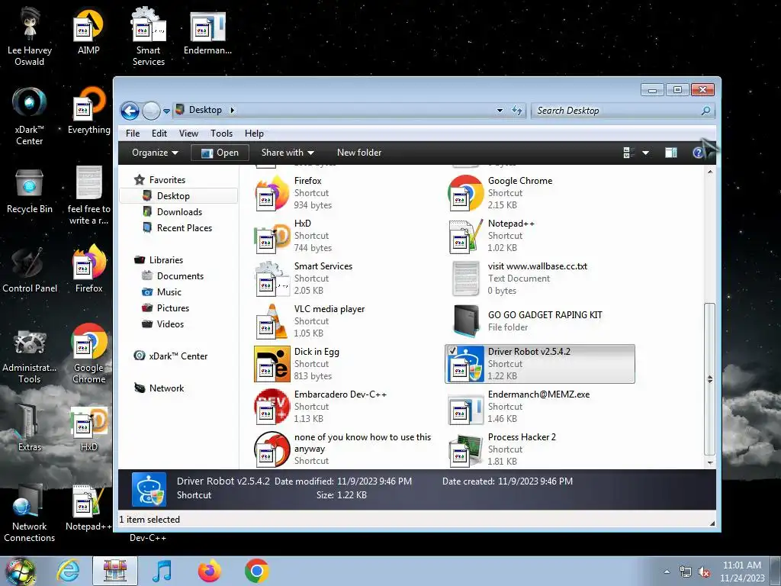Launch Internet Explorer from taskbar

(67, 571)
